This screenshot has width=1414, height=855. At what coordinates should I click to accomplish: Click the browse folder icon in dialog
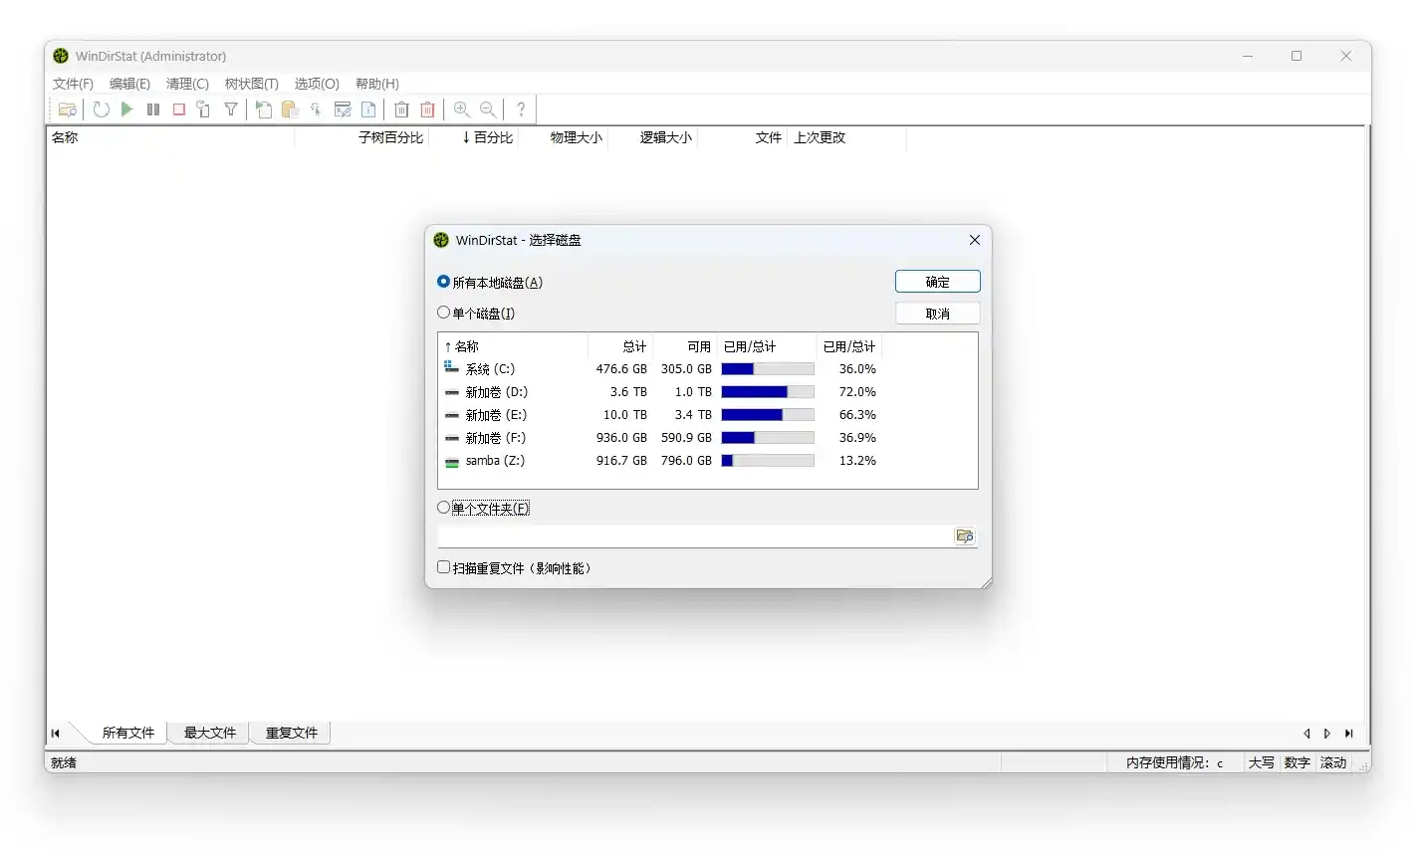click(965, 536)
